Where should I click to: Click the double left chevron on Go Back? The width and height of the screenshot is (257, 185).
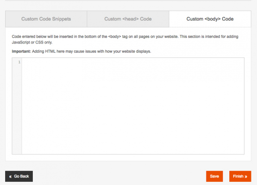(x=11, y=177)
